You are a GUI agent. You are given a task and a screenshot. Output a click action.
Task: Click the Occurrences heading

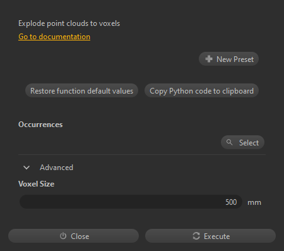pyautogui.click(x=40, y=125)
